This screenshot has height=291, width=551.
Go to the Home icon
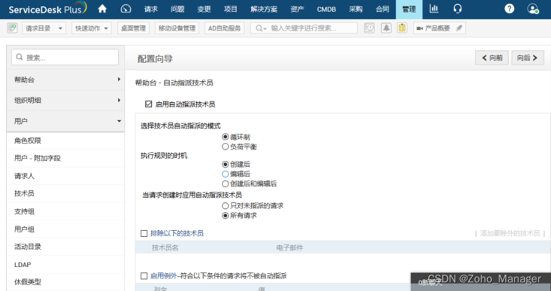102,9
